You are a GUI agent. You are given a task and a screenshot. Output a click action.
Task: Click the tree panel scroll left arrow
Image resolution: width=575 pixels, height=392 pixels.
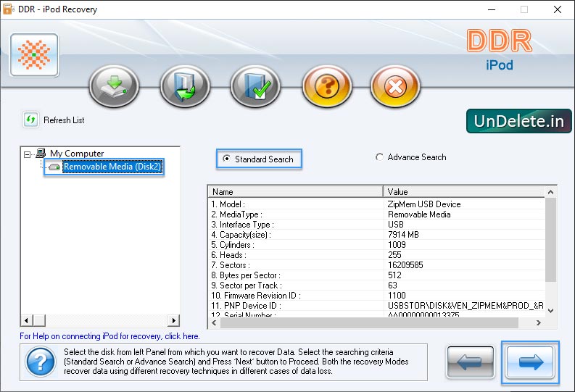[x=26, y=320]
